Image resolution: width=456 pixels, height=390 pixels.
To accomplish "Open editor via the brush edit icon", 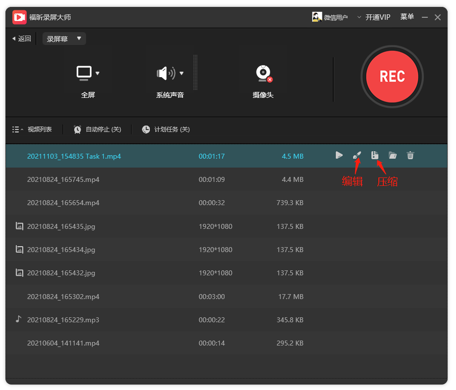I will [x=357, y=156].
